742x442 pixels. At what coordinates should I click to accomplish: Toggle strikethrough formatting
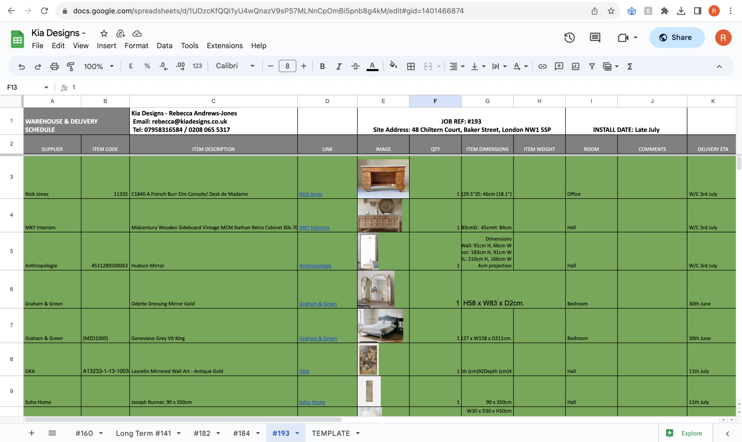click(x=355, y=66)
